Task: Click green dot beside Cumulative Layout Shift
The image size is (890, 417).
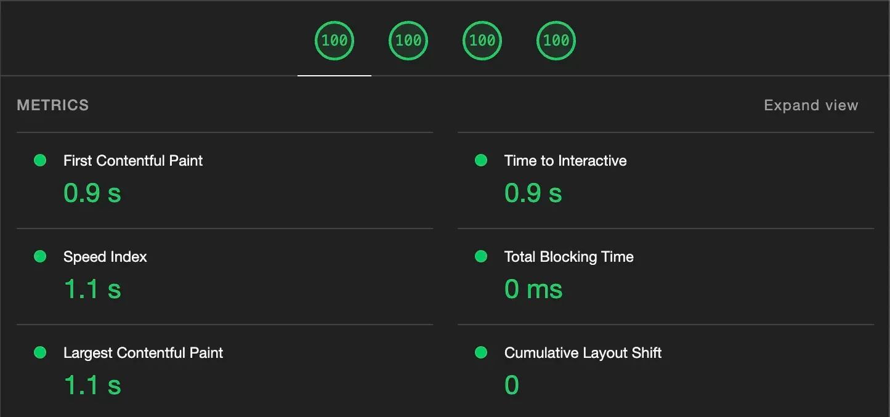Action: point(481,353)
